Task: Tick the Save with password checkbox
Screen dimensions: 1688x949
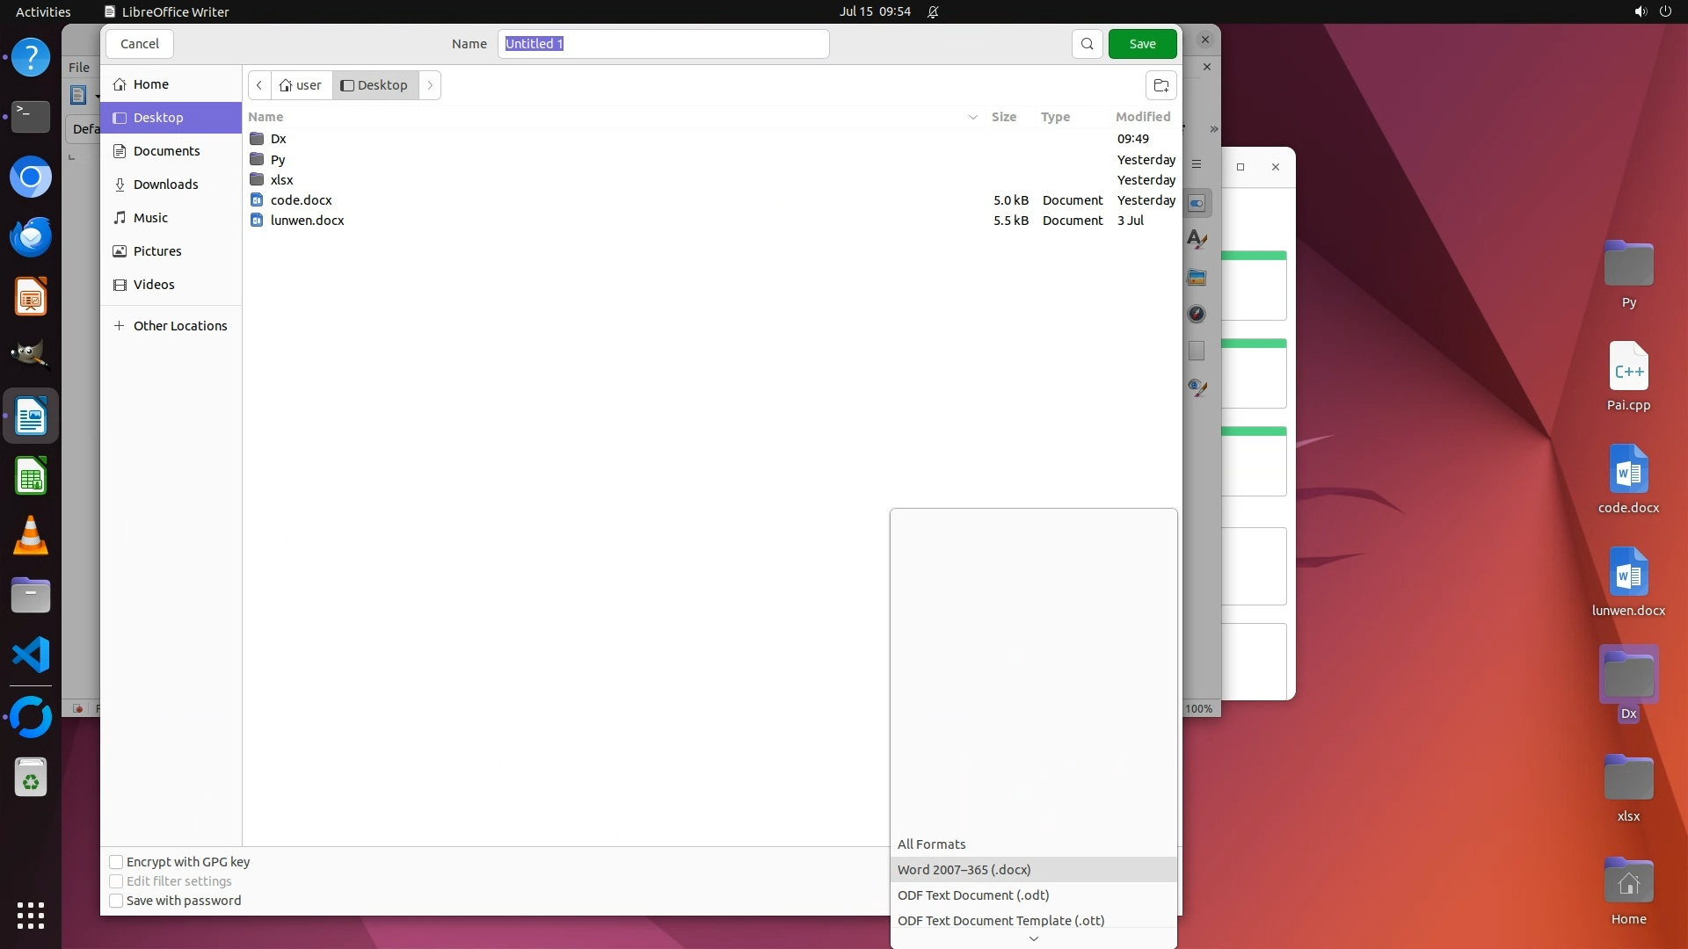Action: tap(116, 901)
